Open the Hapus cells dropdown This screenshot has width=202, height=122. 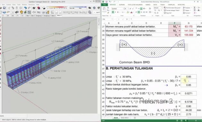187,10
